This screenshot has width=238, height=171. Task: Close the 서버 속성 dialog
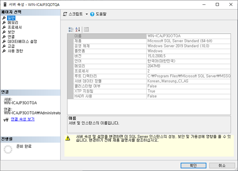tap(231, 4)
